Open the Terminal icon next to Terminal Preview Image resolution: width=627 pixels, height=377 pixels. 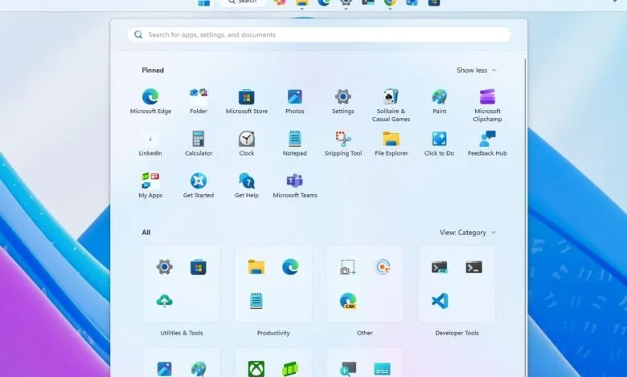473,267
